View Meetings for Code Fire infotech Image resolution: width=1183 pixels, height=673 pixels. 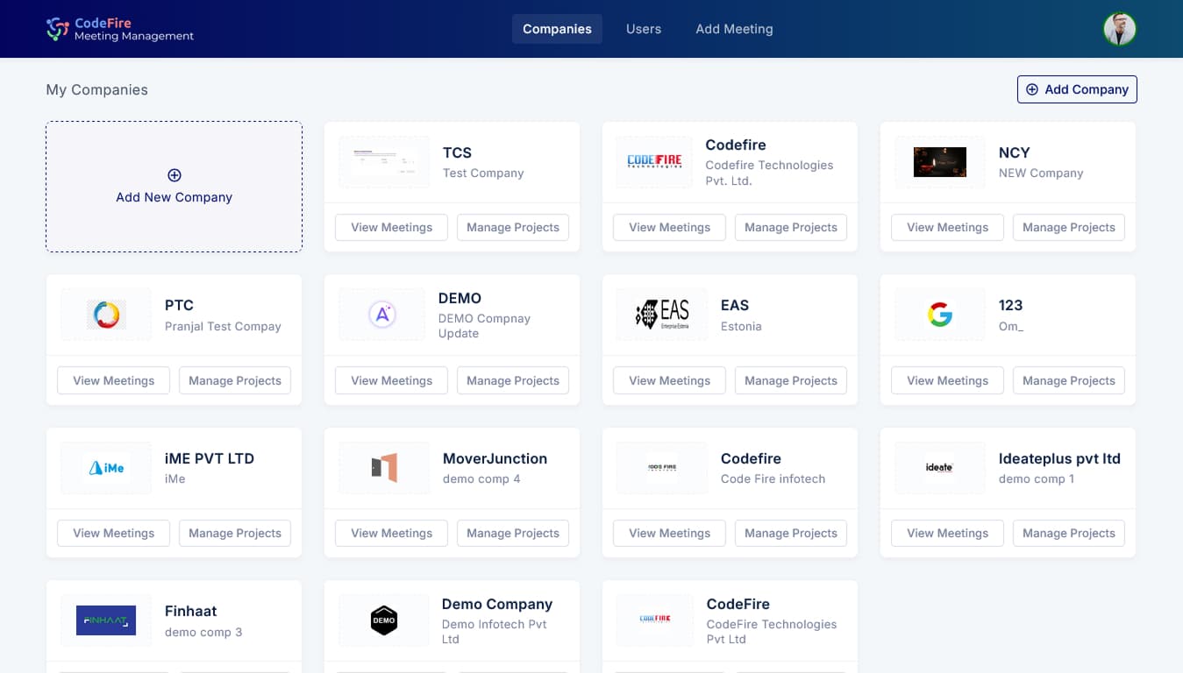[x=669, y=533]
